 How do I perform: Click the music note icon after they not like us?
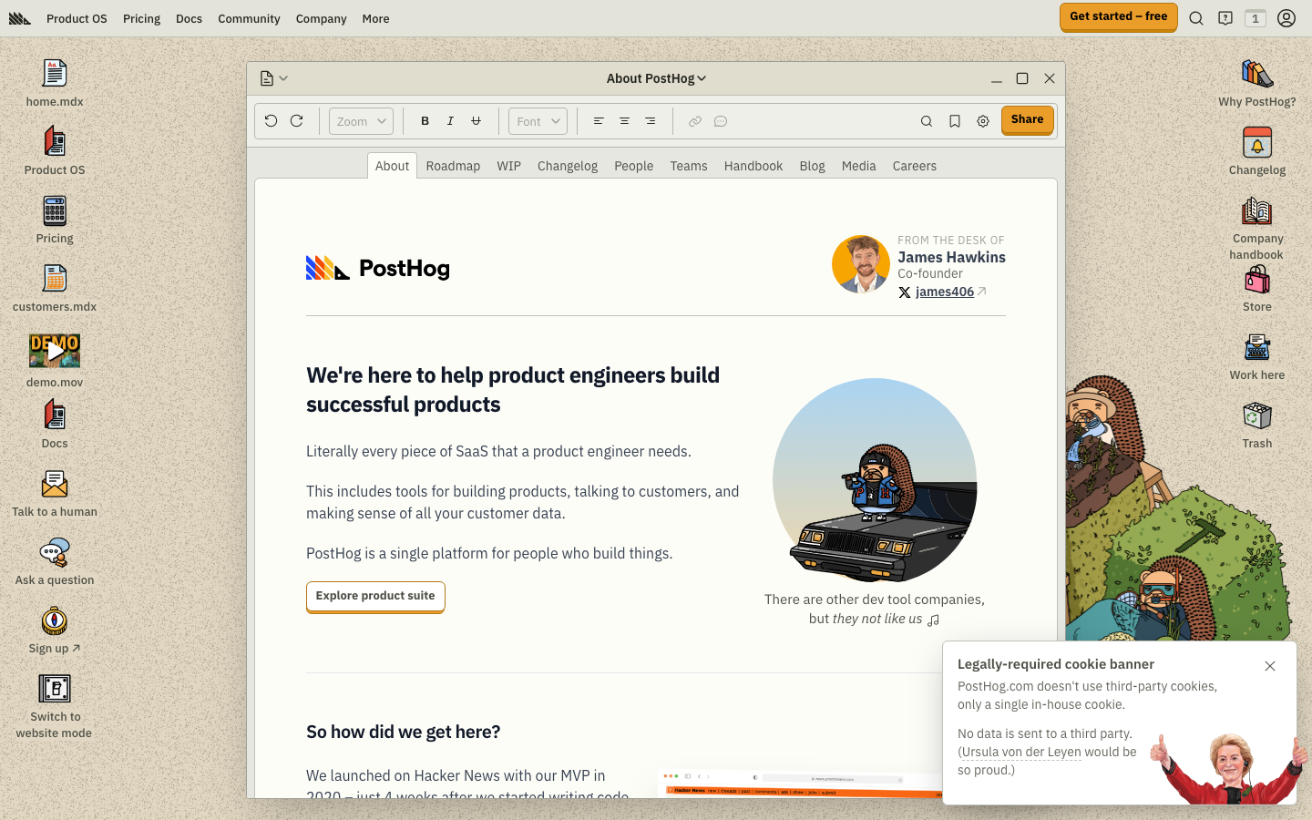[933, 620]
